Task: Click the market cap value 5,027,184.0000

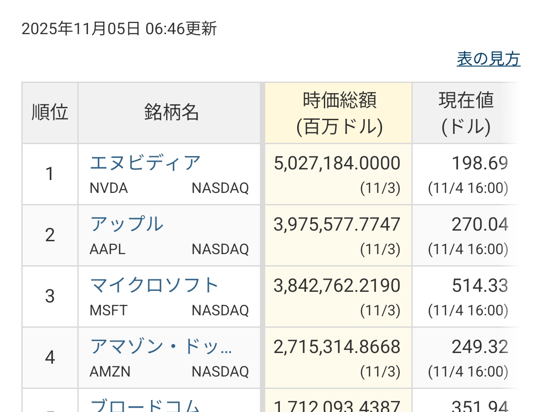Action: pyautogui.click(x=337, y=164)
